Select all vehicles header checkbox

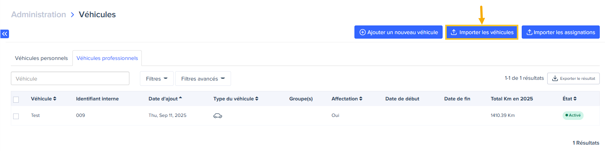(16, 100)
